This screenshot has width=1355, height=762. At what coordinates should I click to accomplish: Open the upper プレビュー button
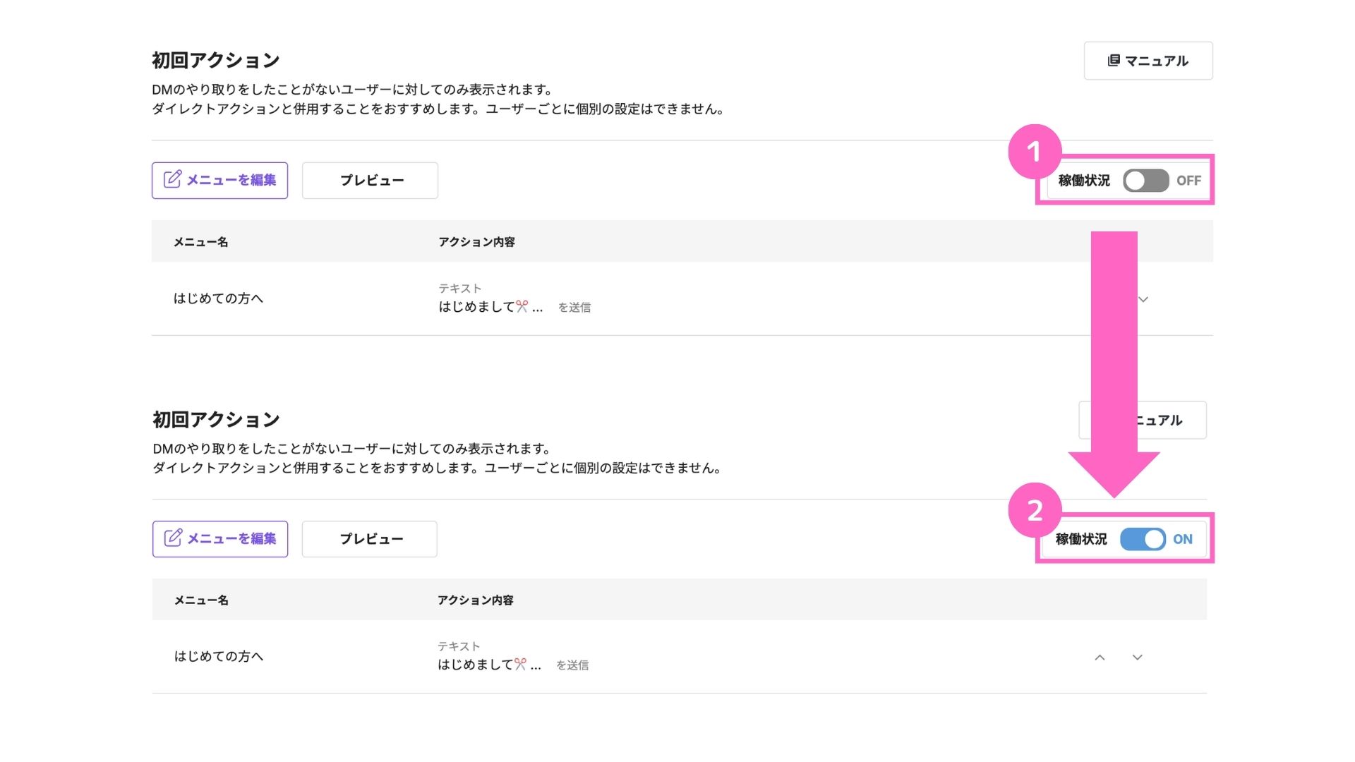(x=371, y=181)
